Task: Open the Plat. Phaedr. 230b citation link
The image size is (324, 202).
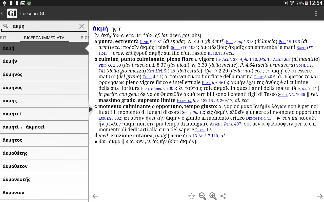Action: pos(158,88)
